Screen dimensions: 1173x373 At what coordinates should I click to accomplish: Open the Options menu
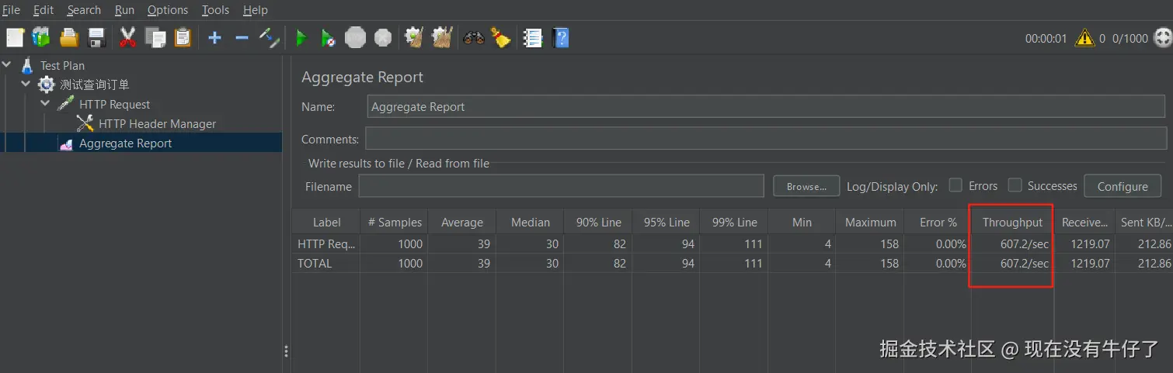(x=167, y=10)
